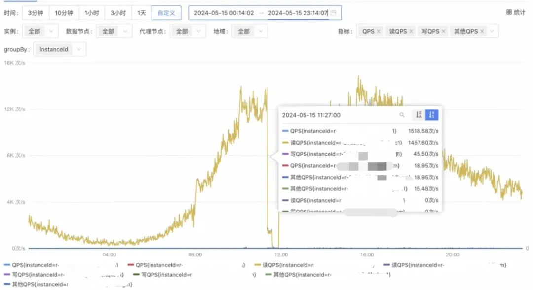Screen dimensions: 533x290
Task: Sort tooltip entries by value descending
Action: coord(432,115)
